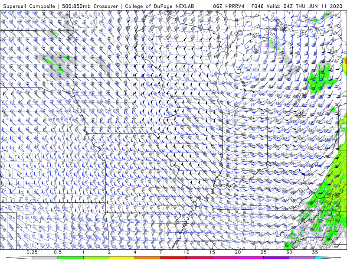Click the 'Supercell Composite' title text

click(29, 6)
